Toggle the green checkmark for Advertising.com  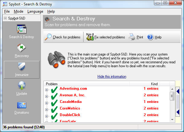(x=54, y=89)
